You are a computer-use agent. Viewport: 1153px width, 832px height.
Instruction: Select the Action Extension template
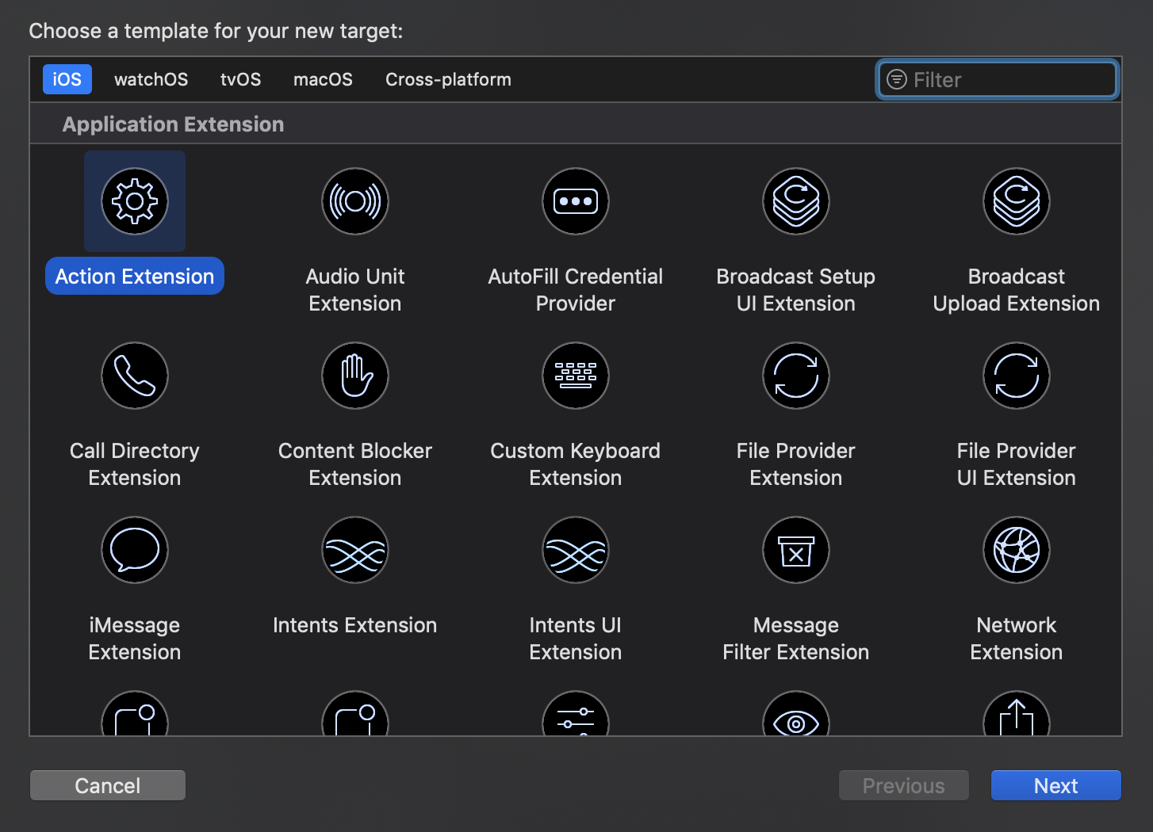coord(134,201)
